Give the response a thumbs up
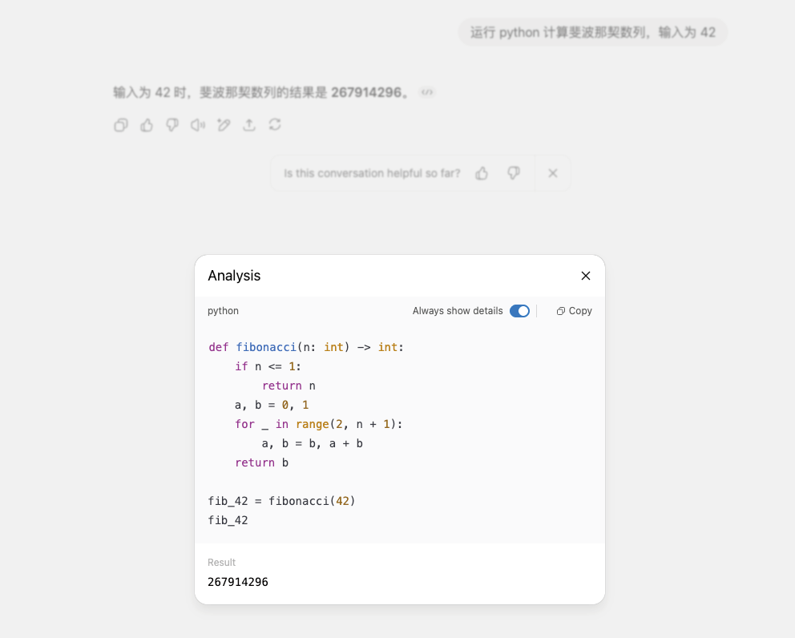 click(147, 125)
